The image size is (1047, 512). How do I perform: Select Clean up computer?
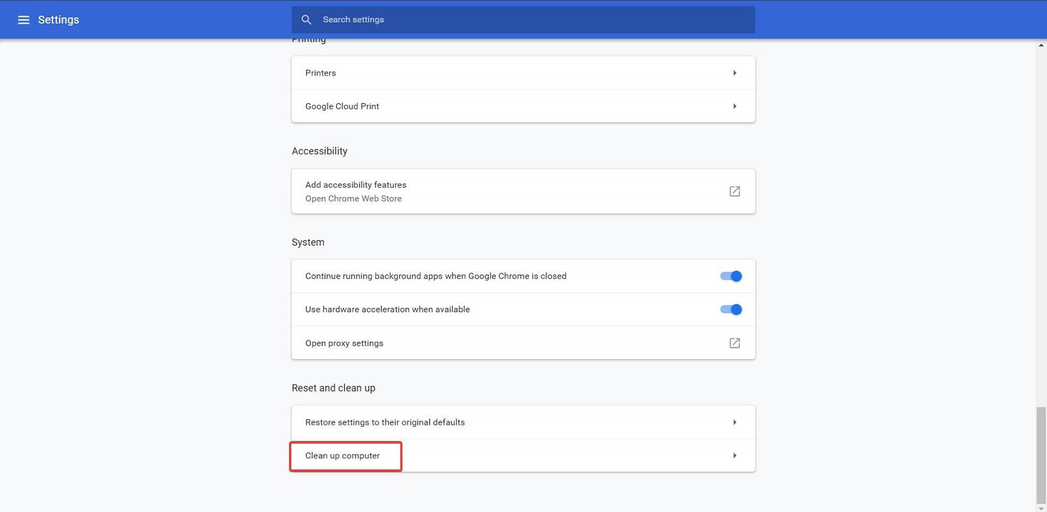[343, 456]
